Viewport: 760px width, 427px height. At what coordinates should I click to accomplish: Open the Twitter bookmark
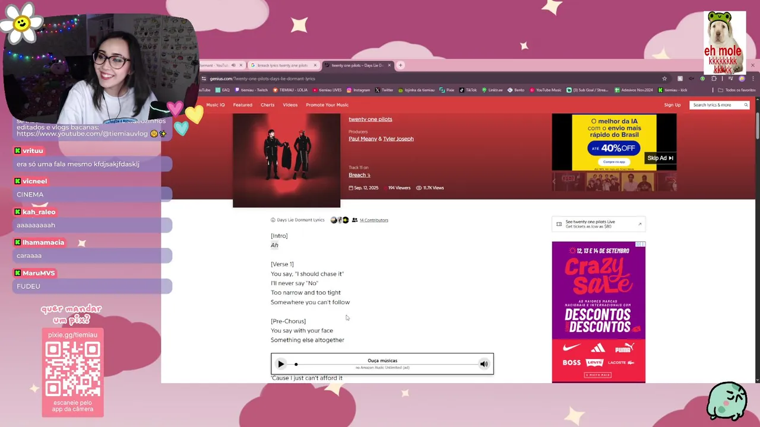point(384,90)
